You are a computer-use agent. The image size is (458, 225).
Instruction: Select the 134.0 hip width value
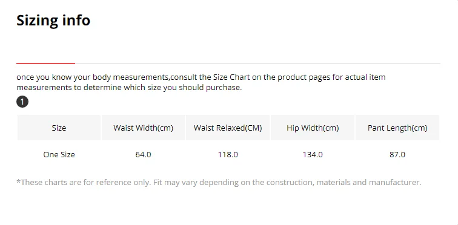click(x=313, y=154)
